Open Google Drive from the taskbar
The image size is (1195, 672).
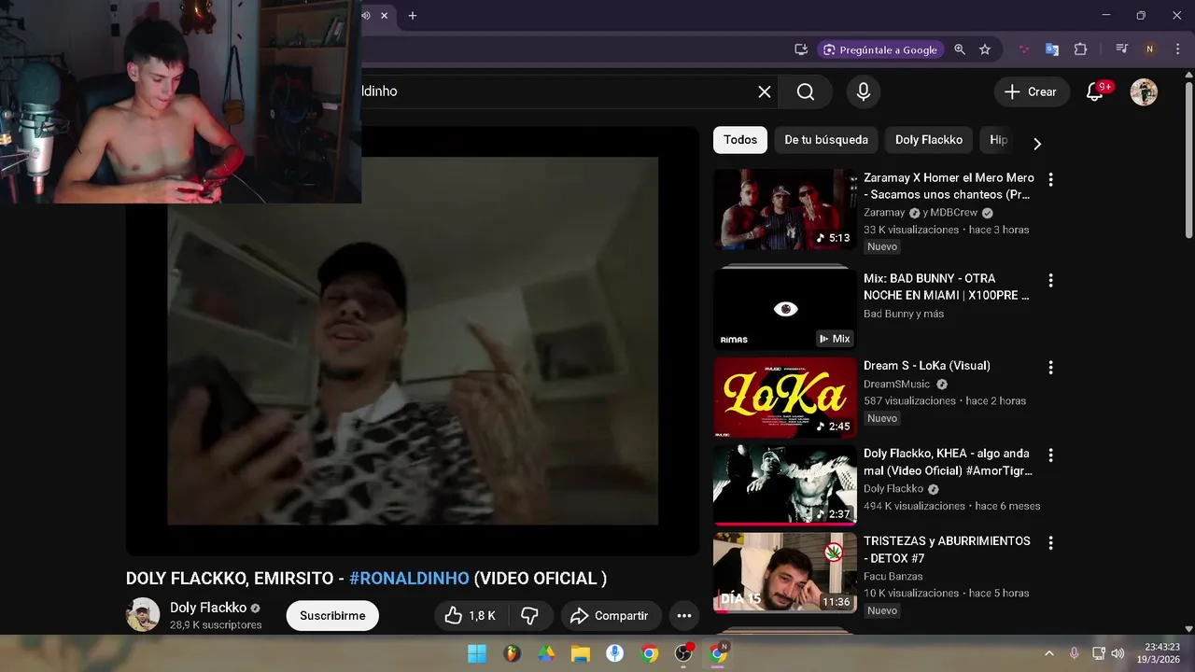546,653
